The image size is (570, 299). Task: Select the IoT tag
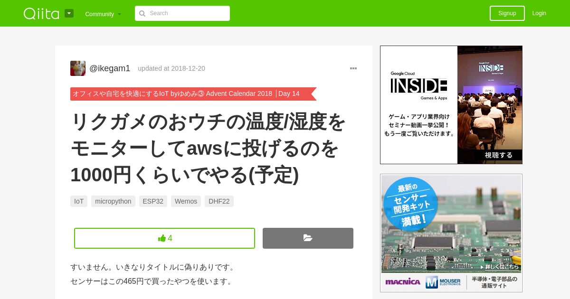79,201
